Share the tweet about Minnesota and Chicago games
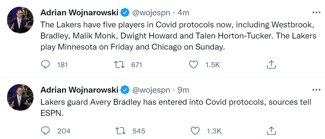The width and height of the screenshot is (325, 139). (x=271, y=65)
